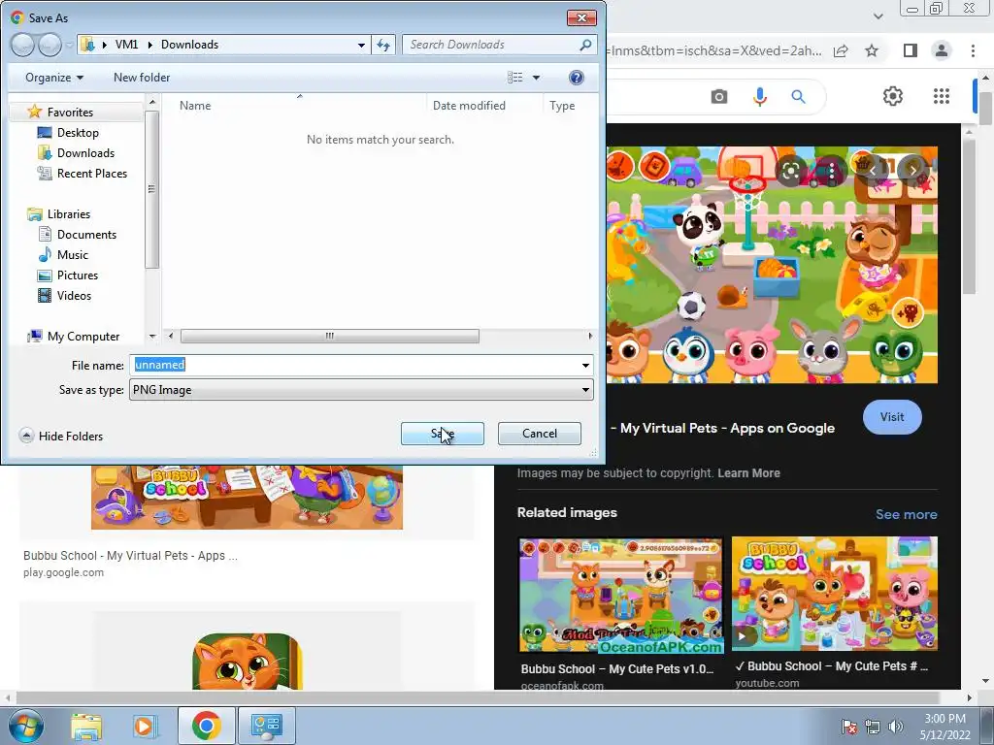
Task: Select Downloads in the address breadcrumb
Action: point(189,45)
